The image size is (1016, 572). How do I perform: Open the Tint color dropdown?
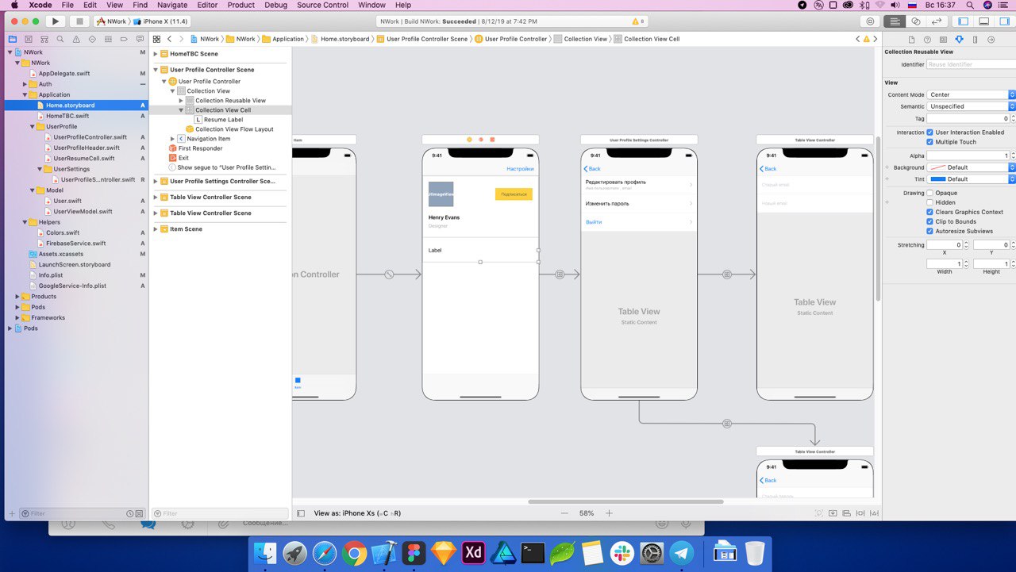pos(972,179)
